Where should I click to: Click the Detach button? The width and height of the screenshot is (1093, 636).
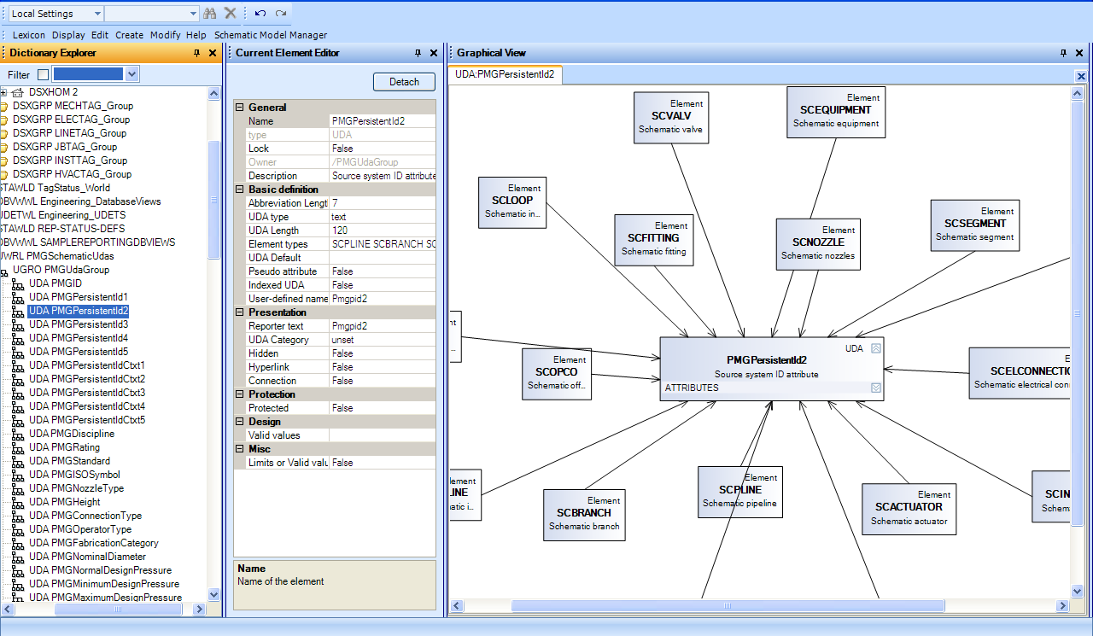click(405, 82)
